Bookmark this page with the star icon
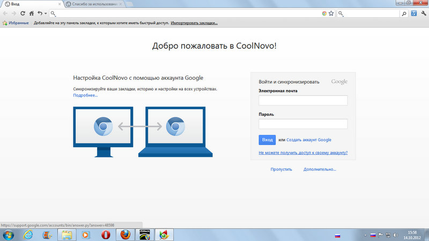Screen dimensions: 429x241 (331, 13)
